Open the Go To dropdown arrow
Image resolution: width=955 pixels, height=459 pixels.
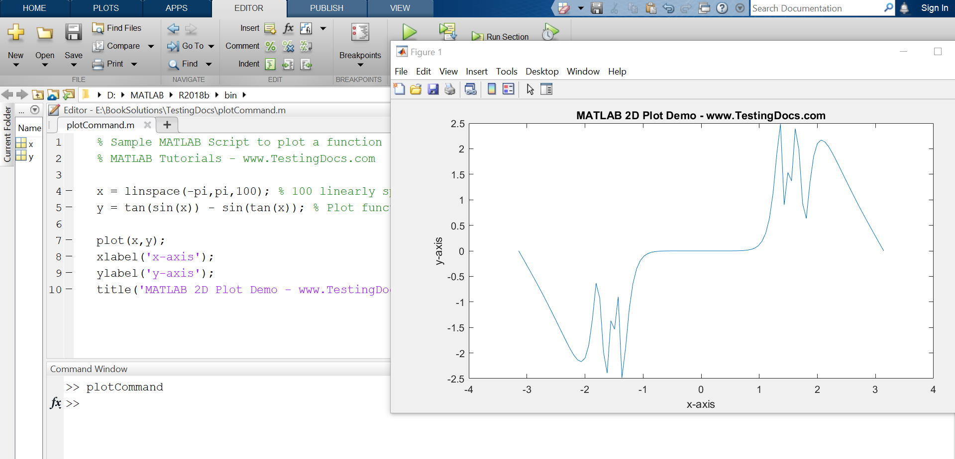click(x=212, y=46)
